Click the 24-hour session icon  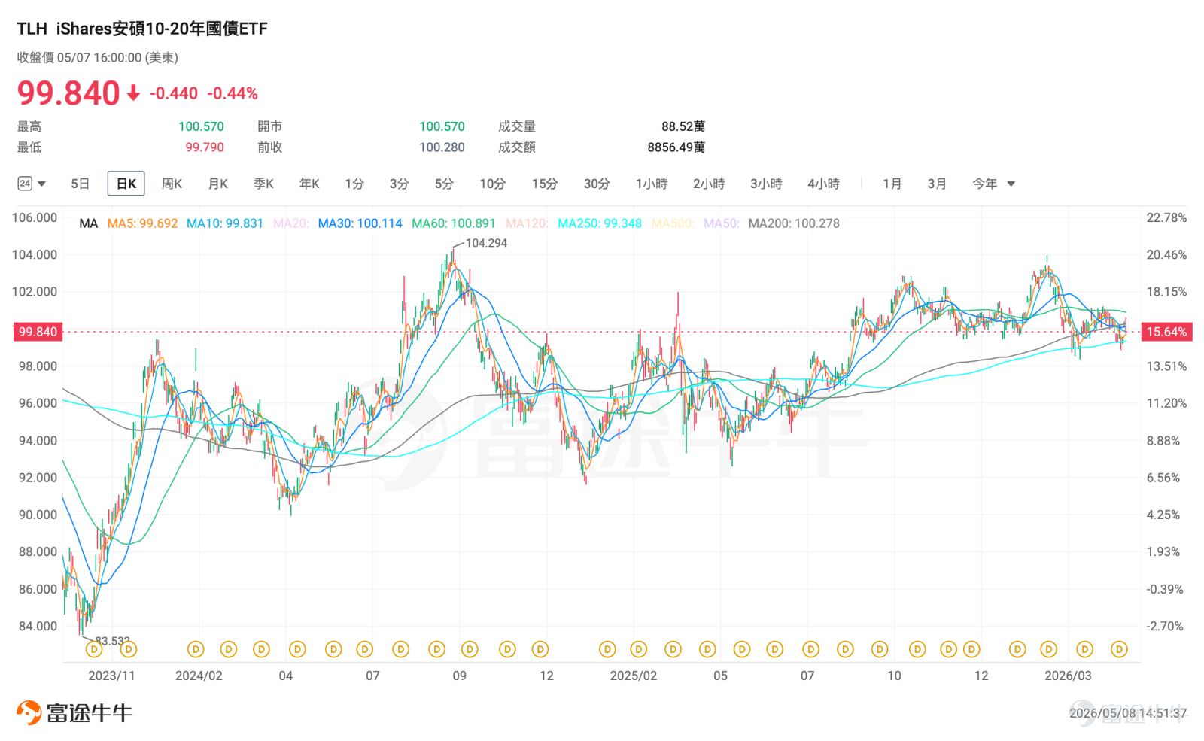point(25,184)
